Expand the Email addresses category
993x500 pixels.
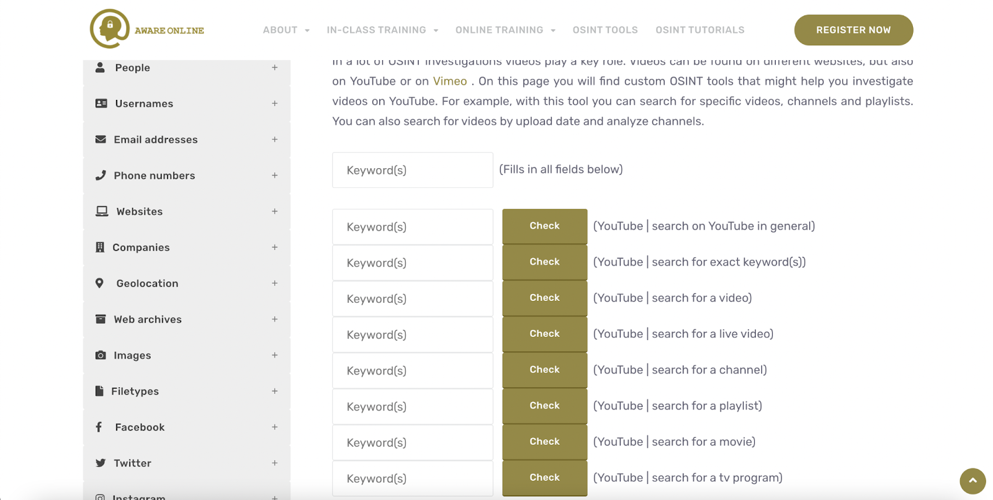tap(274, 140)
